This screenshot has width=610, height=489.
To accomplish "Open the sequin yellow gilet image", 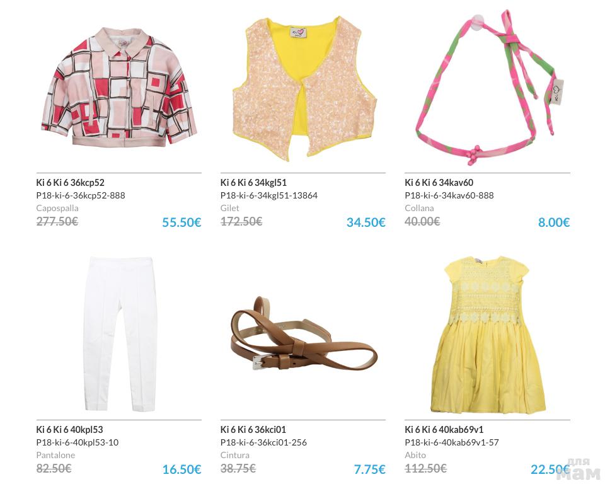I will click(304, 89).
